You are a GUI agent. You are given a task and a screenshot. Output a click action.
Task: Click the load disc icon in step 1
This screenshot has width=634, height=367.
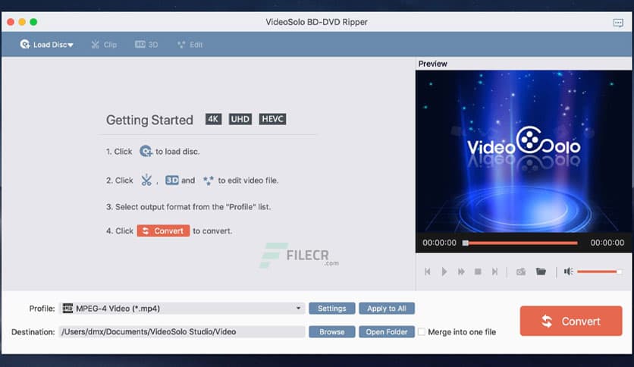(146, 151)
